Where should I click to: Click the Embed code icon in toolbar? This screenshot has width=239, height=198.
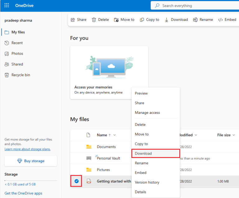220,20
